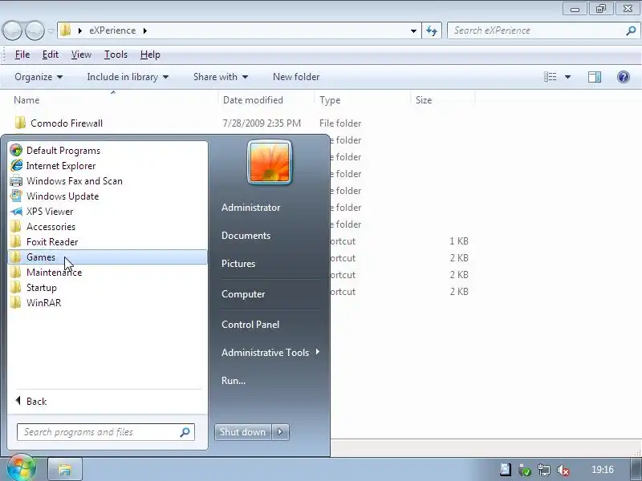Sort by the Type column header
This screenshot has width=642, height=481.
click(x=330, y=100)
